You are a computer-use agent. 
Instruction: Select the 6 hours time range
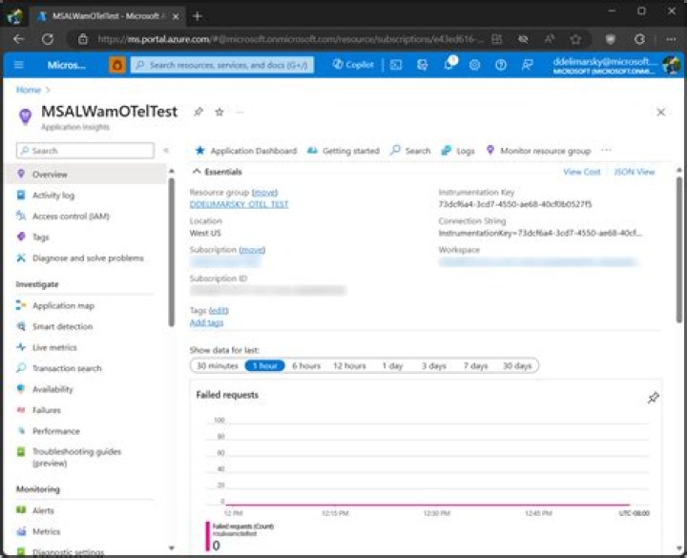(306, 365)
